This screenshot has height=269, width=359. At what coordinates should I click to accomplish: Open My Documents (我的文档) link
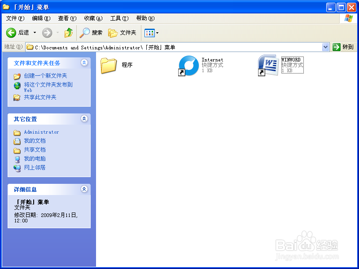pos(35,141)
